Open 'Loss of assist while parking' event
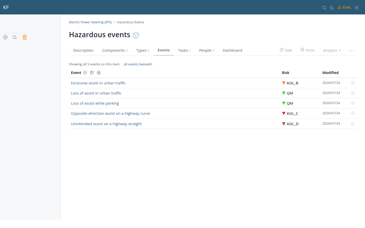This screenshot has height=228, width=365. pyautogui.click(x=95, y=103)
